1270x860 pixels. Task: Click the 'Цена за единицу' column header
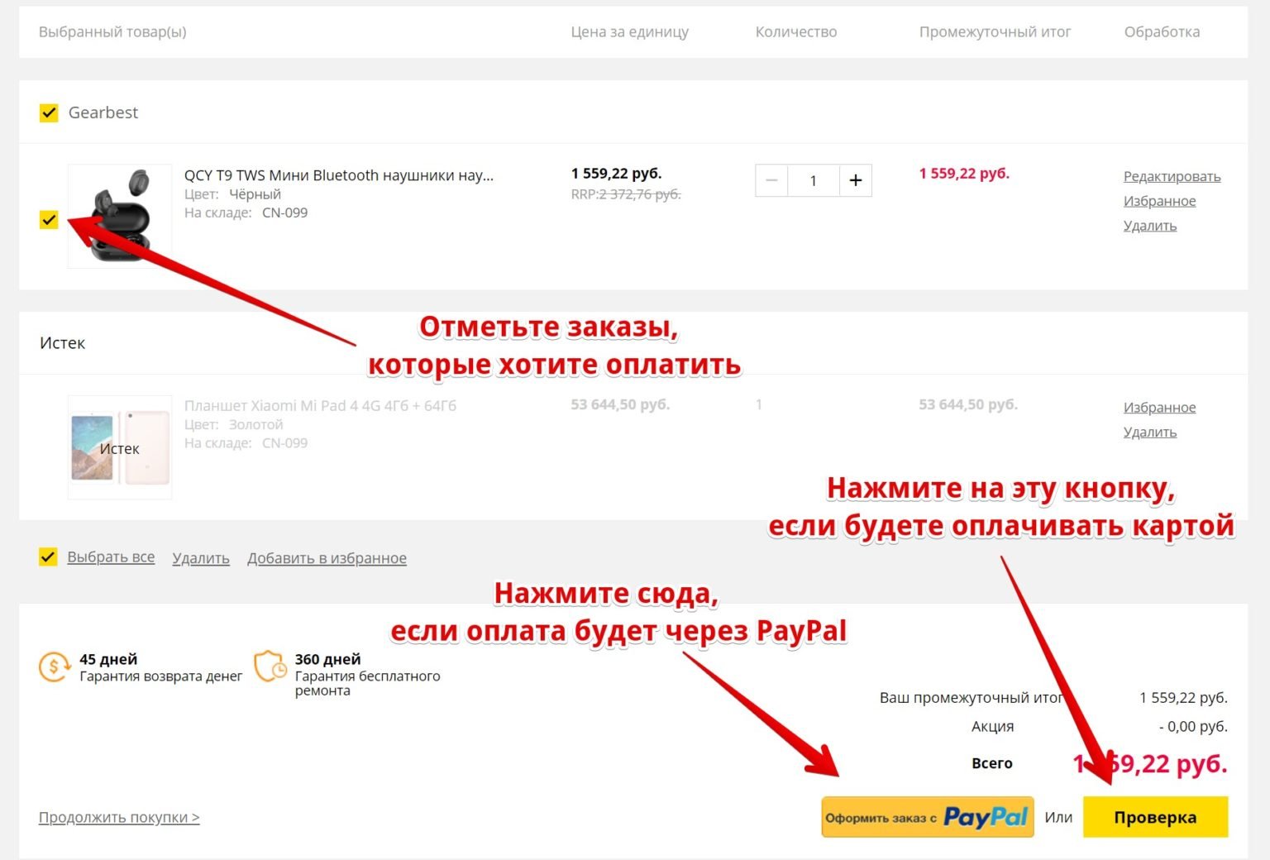(x=629, y=31)
